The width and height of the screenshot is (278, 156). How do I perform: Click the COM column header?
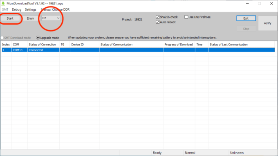(20, 45)
